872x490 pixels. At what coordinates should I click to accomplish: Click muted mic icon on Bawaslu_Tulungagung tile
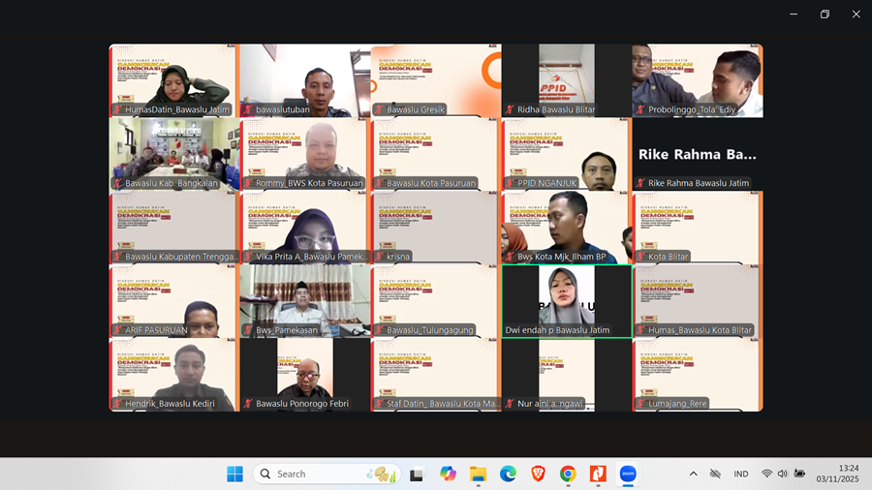coord(379,330)
